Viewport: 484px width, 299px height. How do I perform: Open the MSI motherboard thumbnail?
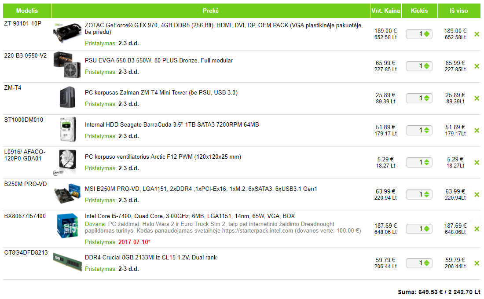tap(67, 193)
